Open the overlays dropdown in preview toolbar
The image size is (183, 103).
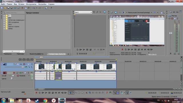pyautogui.click(x=158, y=12)
